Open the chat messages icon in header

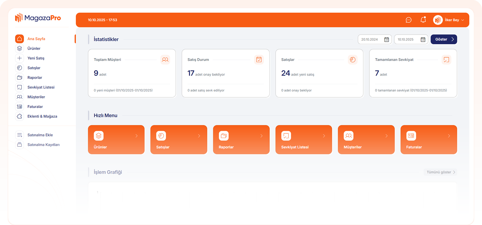pos(409,20)
